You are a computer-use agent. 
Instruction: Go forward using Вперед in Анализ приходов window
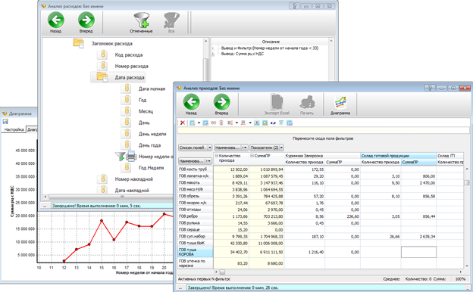pyautogui.click(x=221, y=104)
